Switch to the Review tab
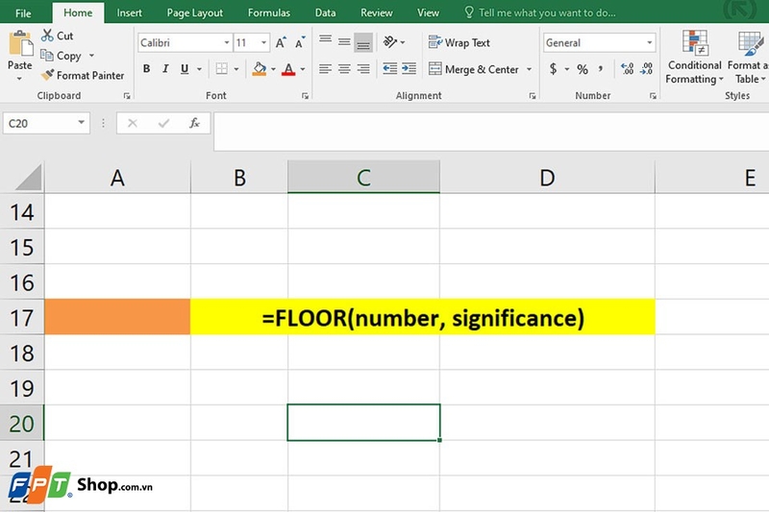 pyautogui.click(x=377, y=12)
